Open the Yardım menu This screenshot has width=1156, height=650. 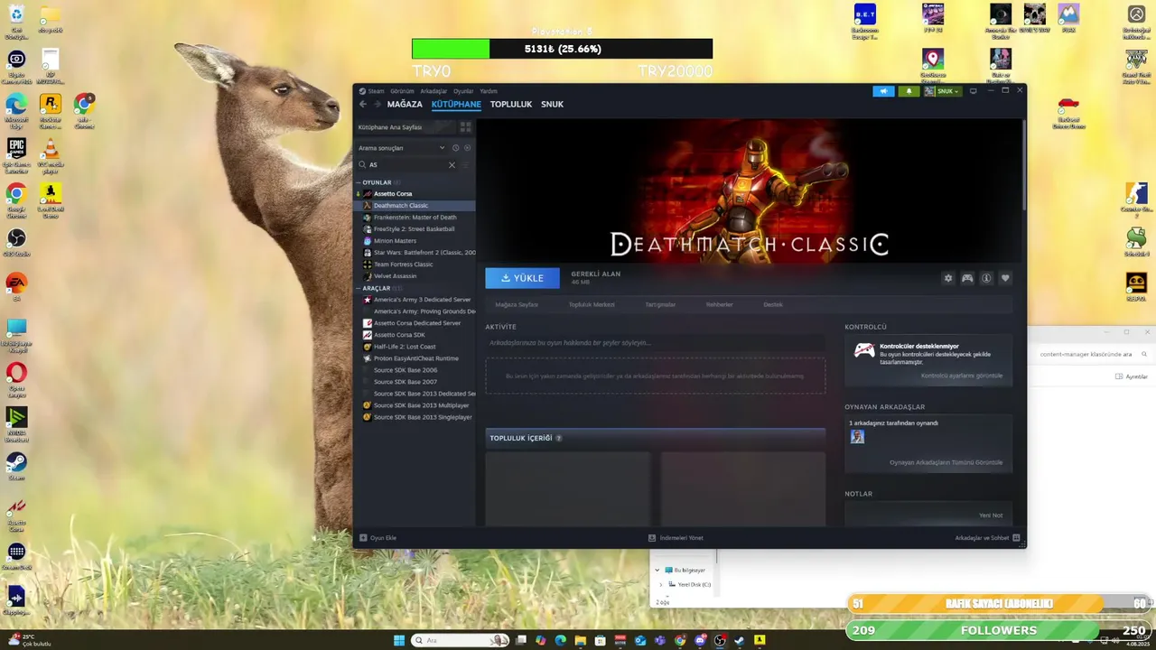coord(489,91)
